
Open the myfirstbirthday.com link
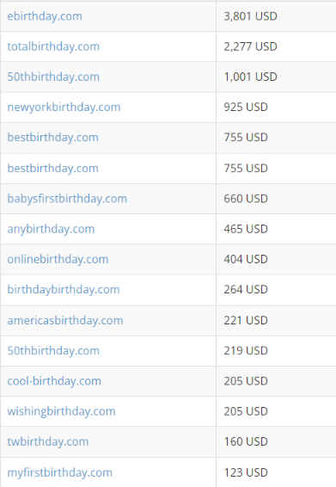coord(59,472)
